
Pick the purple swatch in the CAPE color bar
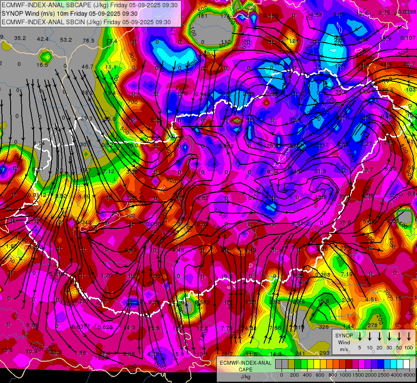(368, 364)
